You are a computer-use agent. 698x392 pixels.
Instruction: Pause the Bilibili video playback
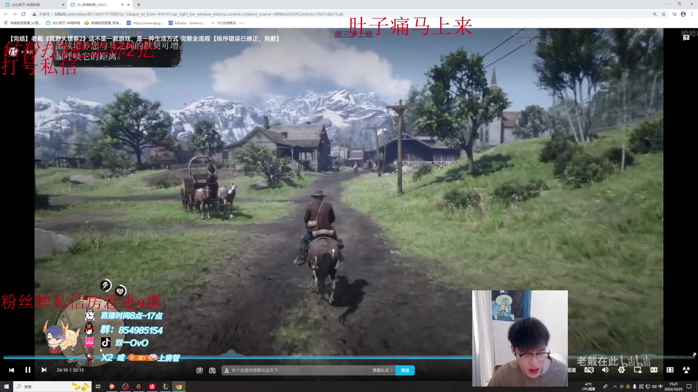(x=28, y=370)
